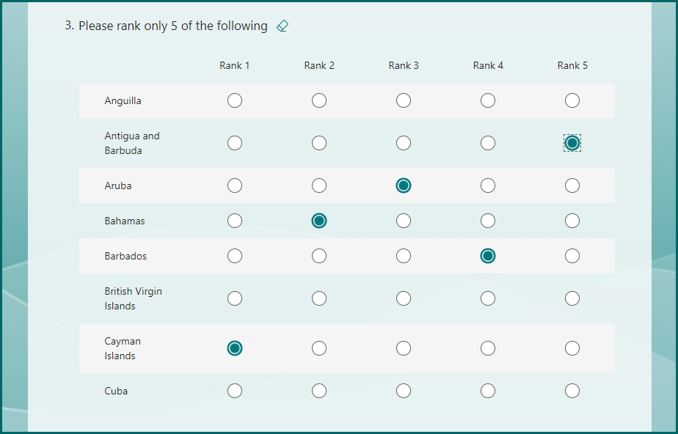Viewport: 678px width, 434px height.
Task: Choose Rank 1 for Aruba
Action: [235, 185]
